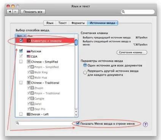161x140 pixels.
Task: Go forward with the right arrow button
Action: [x=16, y=12]
